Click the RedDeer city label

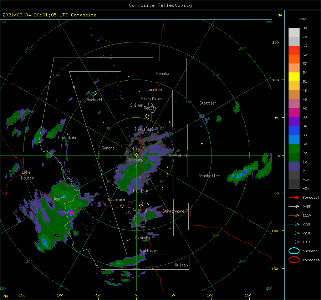click(151, 108)
